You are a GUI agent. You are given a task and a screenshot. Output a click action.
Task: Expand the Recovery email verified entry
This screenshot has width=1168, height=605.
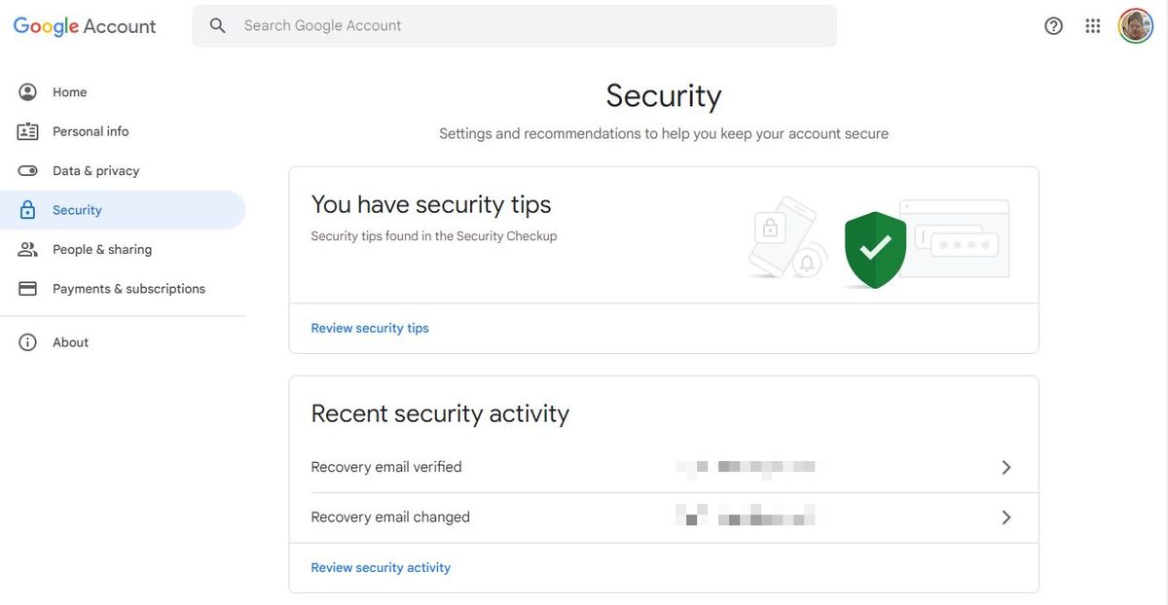(x=1006, y=466)
